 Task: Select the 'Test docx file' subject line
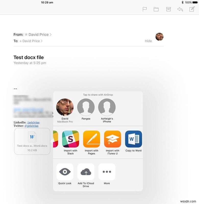(29, 57)
